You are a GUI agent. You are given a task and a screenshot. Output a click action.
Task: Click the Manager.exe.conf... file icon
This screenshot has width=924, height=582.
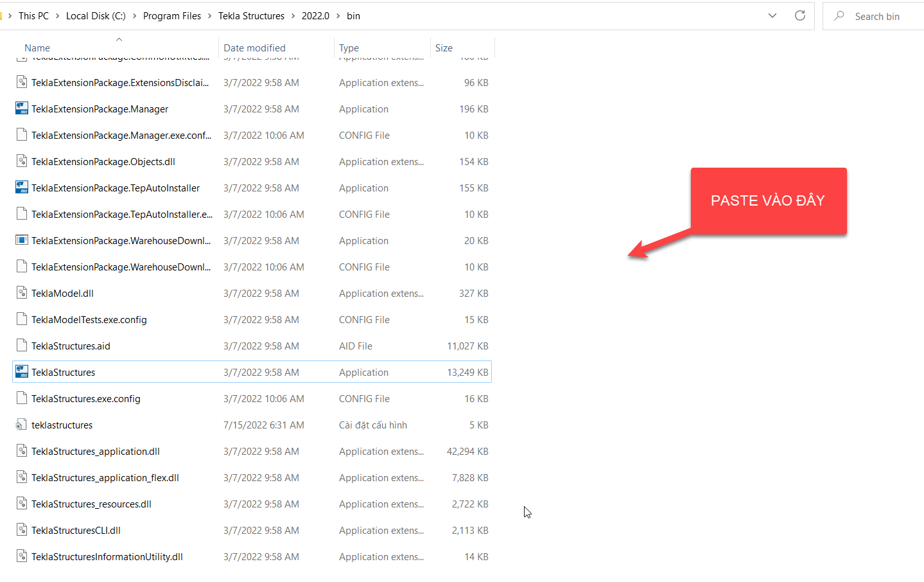[22, 135]
